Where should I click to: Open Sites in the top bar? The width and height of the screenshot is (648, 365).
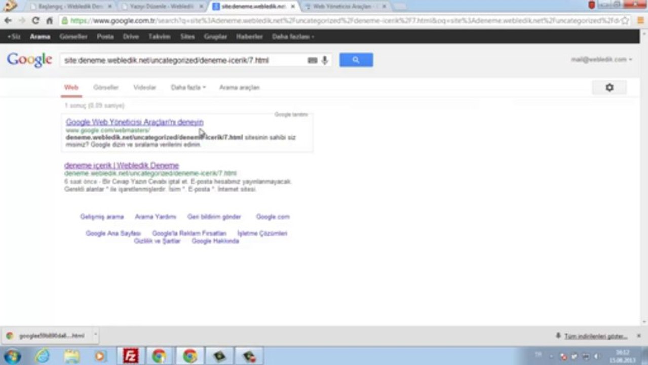[x=187, y=36]
